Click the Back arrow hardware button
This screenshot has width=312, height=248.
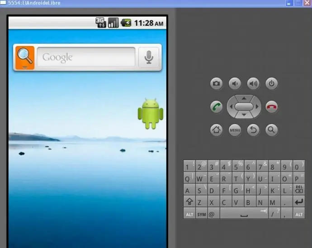(253, 130)
